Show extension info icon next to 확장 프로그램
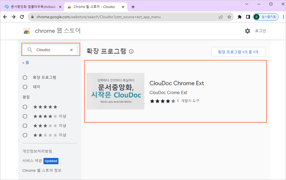286x180 pixels. pyautogui.click(x=131, y=51)
